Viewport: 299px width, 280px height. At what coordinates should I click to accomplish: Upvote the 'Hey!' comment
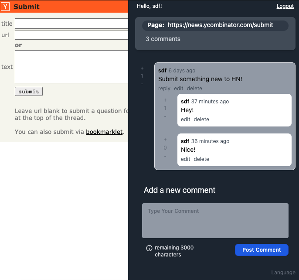[165, 100]
